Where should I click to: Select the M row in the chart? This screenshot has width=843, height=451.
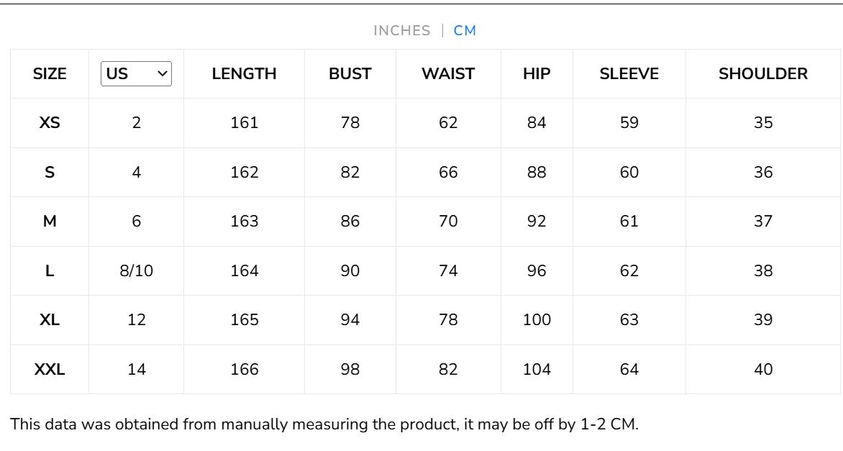50,222
